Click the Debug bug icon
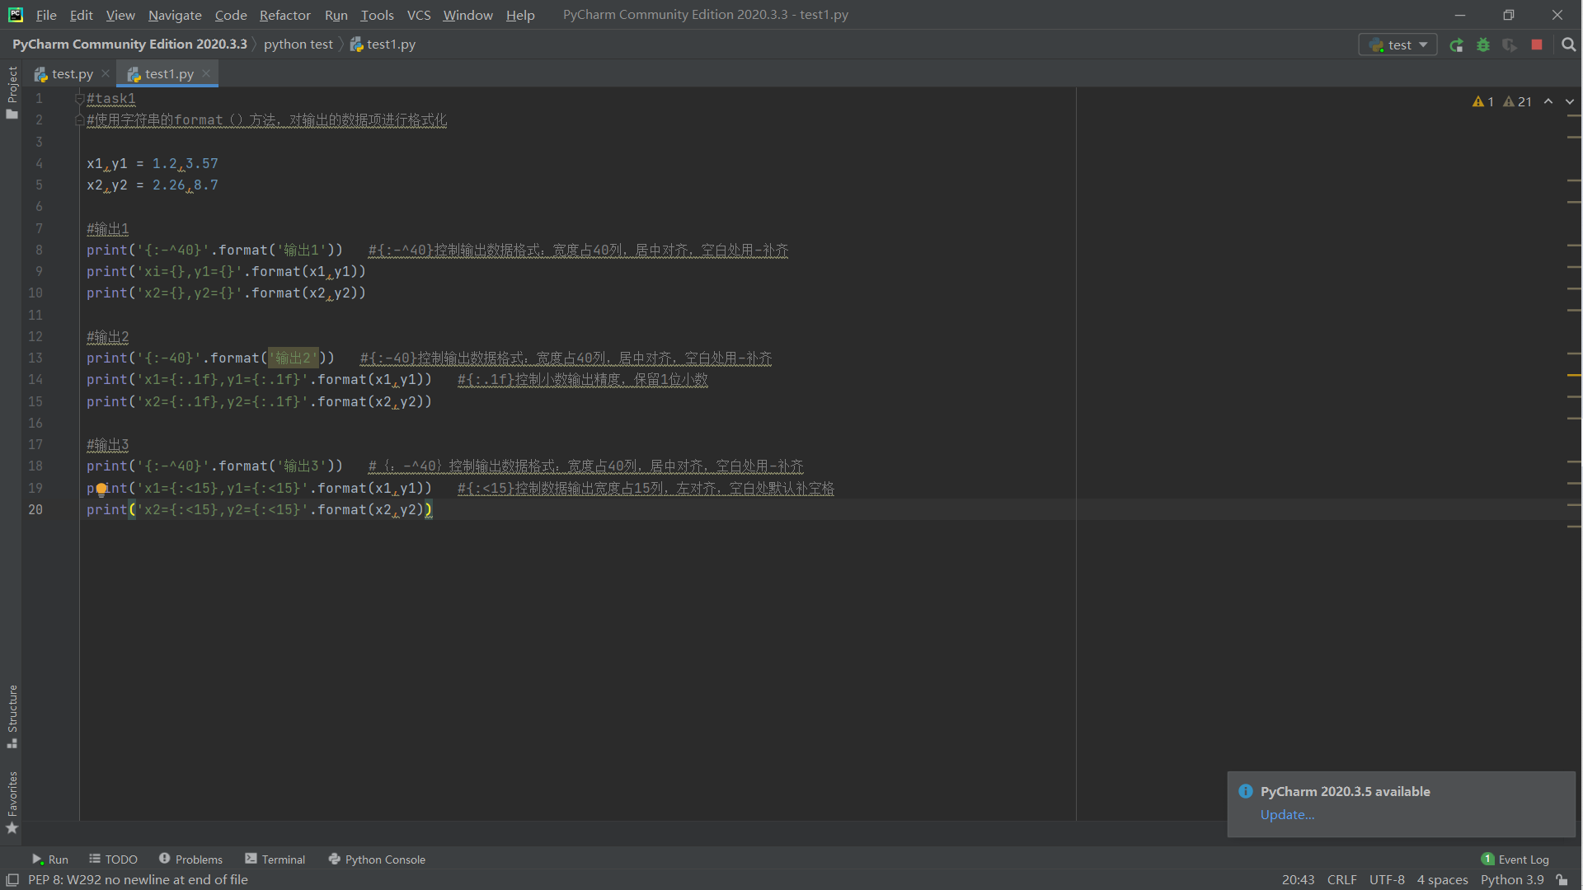This screenshot has height=890, width=1583. click(1483, 45)
